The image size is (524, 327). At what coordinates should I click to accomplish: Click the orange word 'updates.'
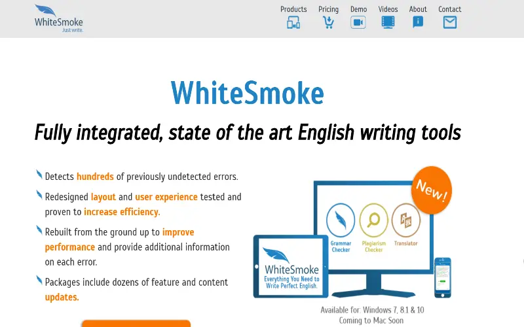point(62,297)
